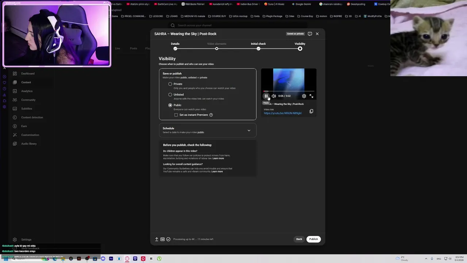Select the Private visibility option
Screen dimensions: 467x263
170,84
